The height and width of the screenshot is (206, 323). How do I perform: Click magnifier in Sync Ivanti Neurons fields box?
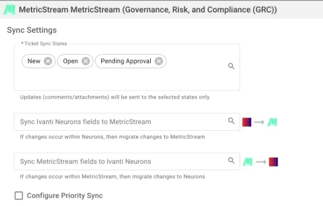(231, 121)
